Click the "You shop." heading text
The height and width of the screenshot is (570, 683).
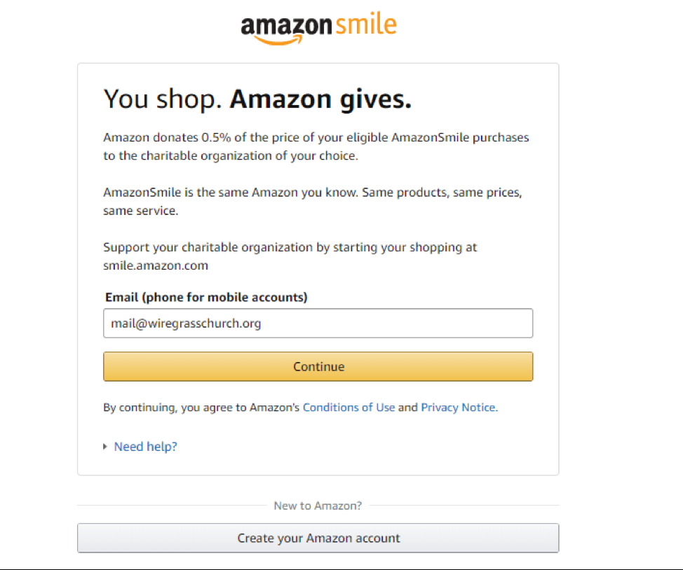[x=163, y=99]
